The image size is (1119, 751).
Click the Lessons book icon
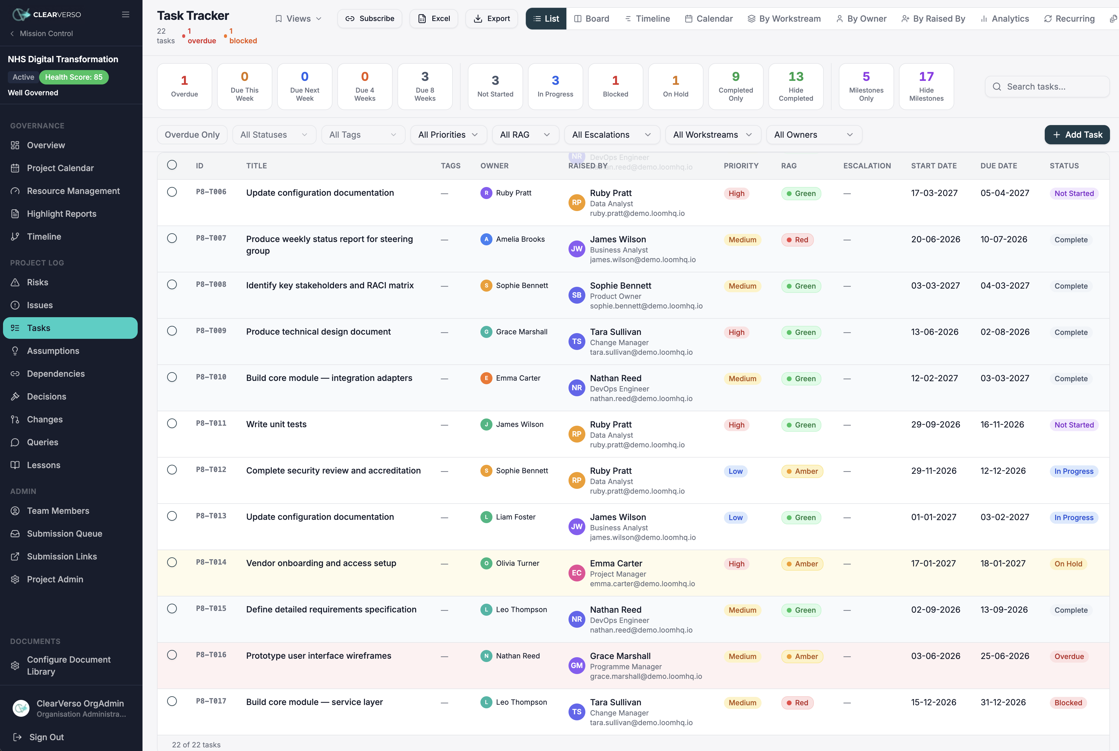[x=15, y=465]
